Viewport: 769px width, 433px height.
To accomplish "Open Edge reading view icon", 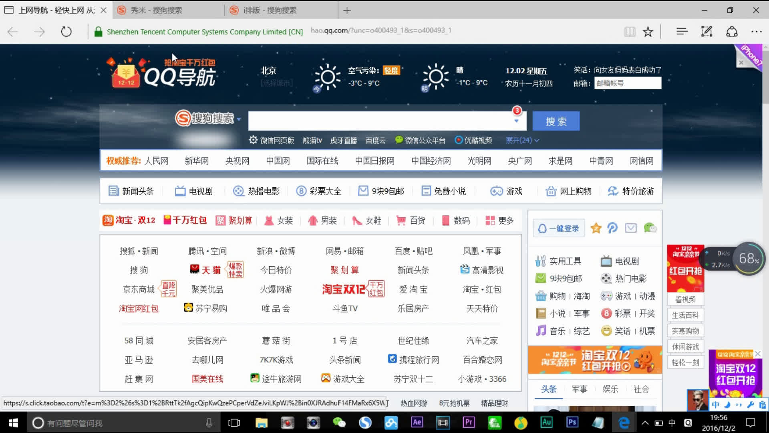I will click(630, 31).
